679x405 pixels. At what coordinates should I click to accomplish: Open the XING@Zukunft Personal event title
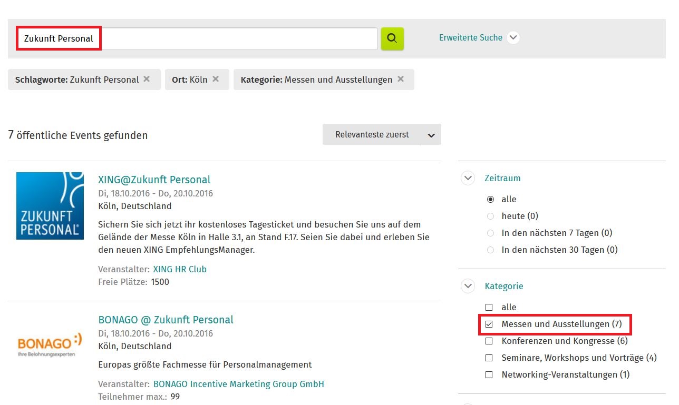[x=154, y=180]
